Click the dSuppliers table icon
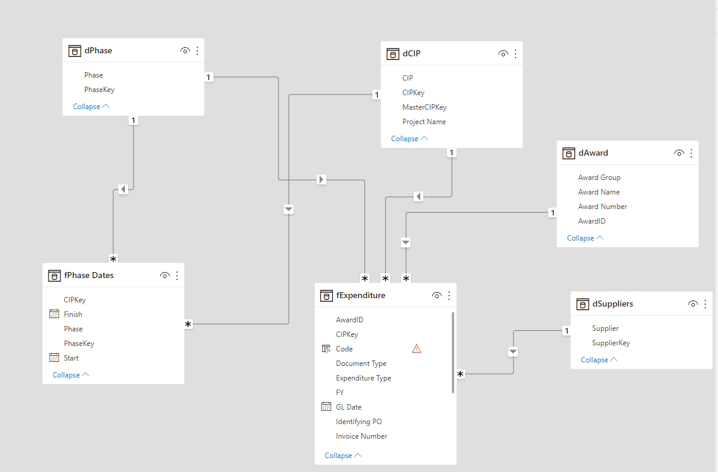Image resolution: width=718 pixels, height=472 pixels. (x=582, y=304)
